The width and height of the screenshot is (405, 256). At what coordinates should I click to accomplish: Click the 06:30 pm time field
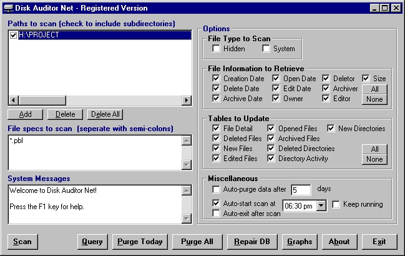click(300, 205)
